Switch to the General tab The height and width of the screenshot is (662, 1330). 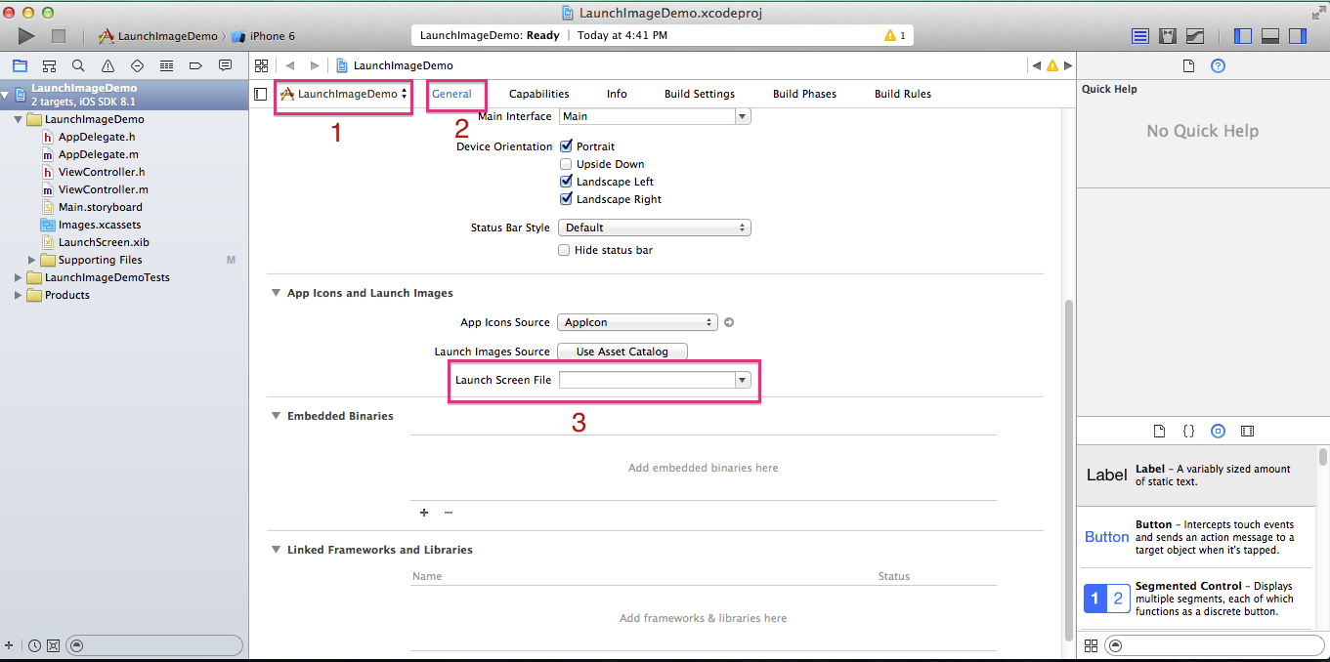pyautogui.click(x=451, y=94)
